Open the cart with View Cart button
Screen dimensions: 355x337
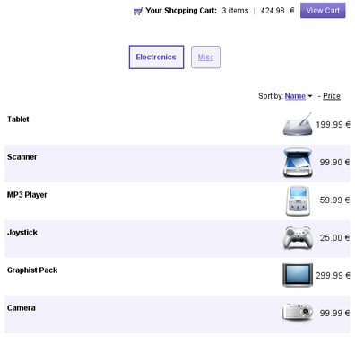pyautogui.click(x=323, y=11)
